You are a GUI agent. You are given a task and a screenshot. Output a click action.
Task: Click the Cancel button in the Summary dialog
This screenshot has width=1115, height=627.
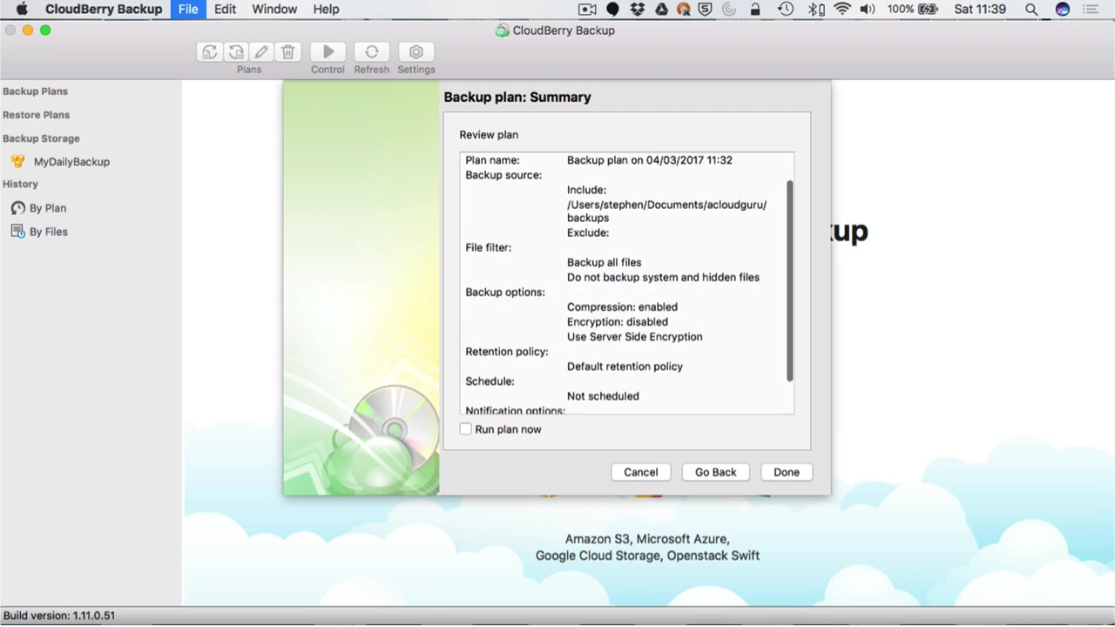(x=641, y=472)
